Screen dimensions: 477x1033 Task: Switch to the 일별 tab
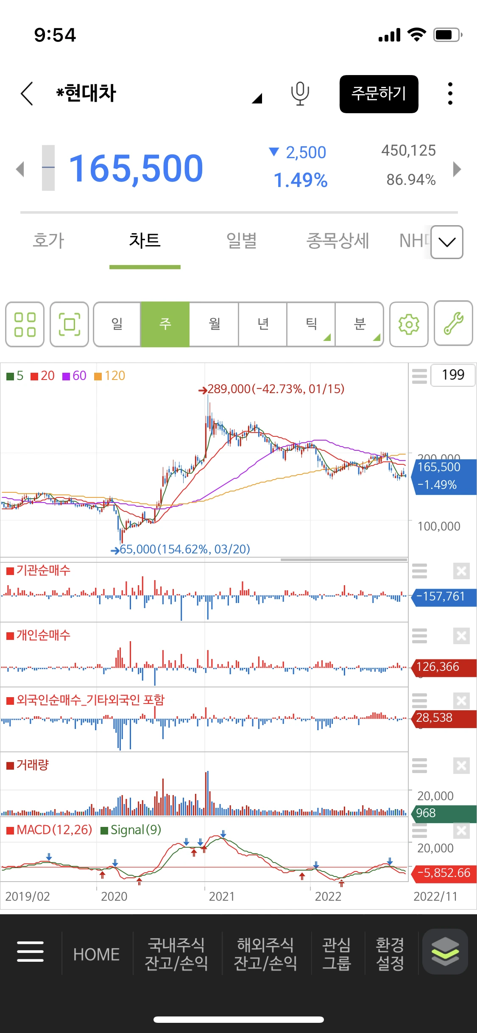pyautogui.click(x=241, y=240)
